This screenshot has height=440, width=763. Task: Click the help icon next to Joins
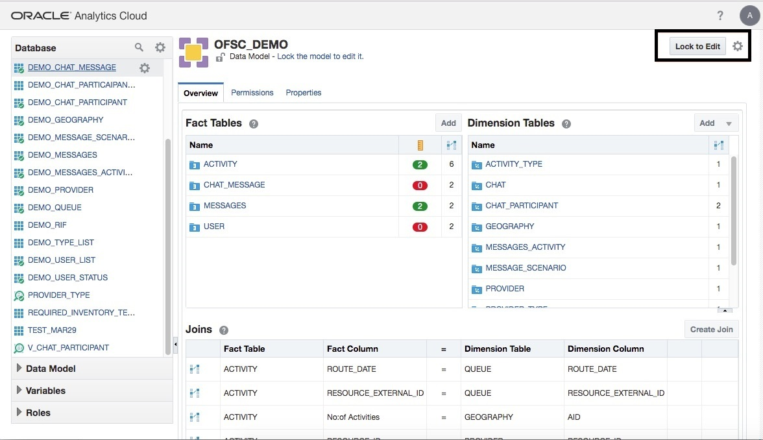click(224, 330)
